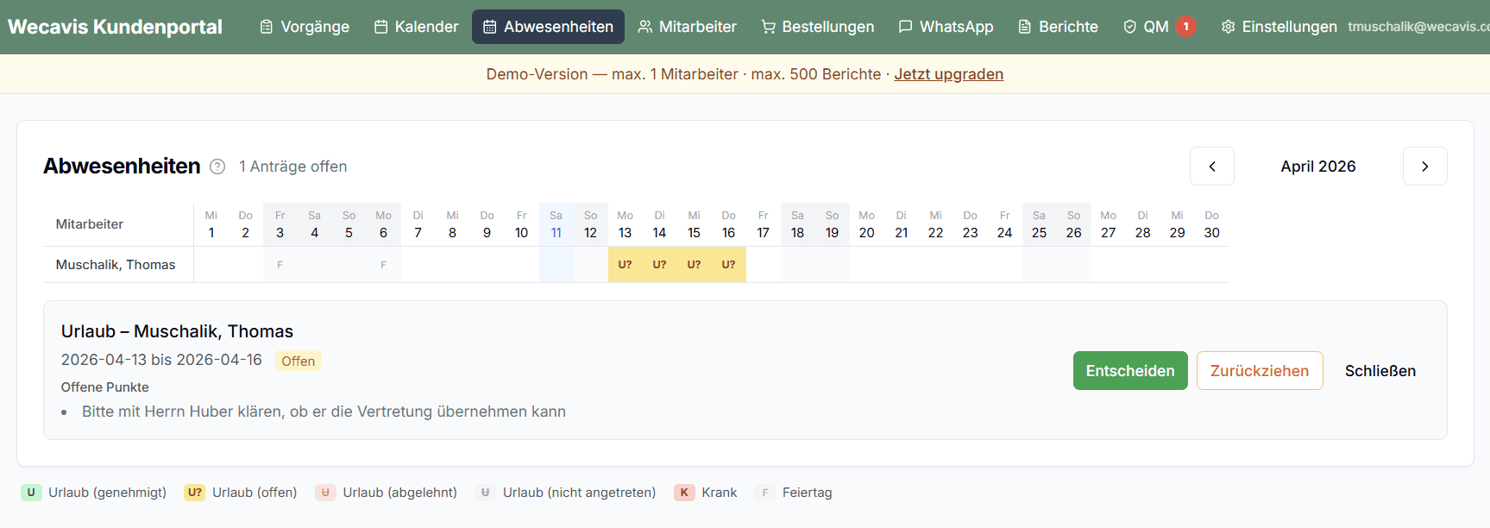Click the yellow U? legend swatch for offen
This screenshot has height=528, width=1490.
pos(194,493)
